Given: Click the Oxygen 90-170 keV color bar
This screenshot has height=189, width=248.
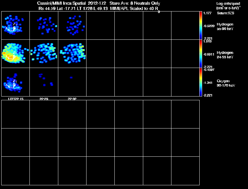Looking at the screenshot, I should (201, 82).
